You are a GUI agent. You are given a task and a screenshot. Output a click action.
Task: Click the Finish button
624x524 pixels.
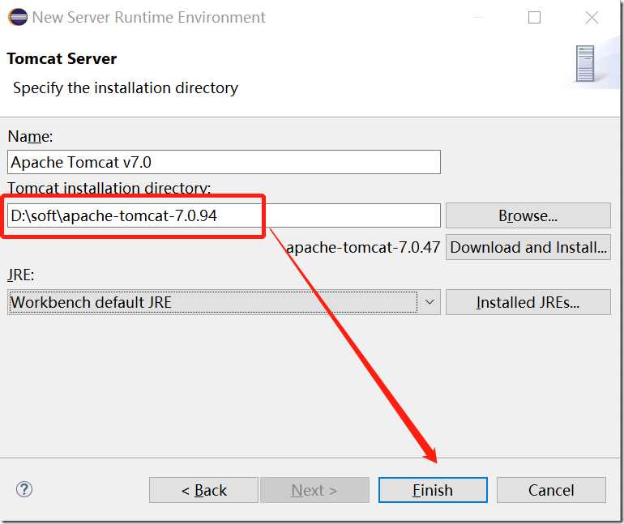coord(433,490)
